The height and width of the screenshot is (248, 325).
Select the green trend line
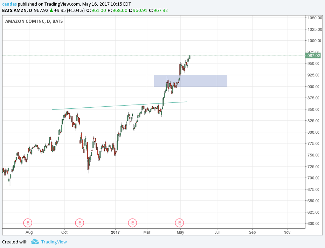point(119,106)
